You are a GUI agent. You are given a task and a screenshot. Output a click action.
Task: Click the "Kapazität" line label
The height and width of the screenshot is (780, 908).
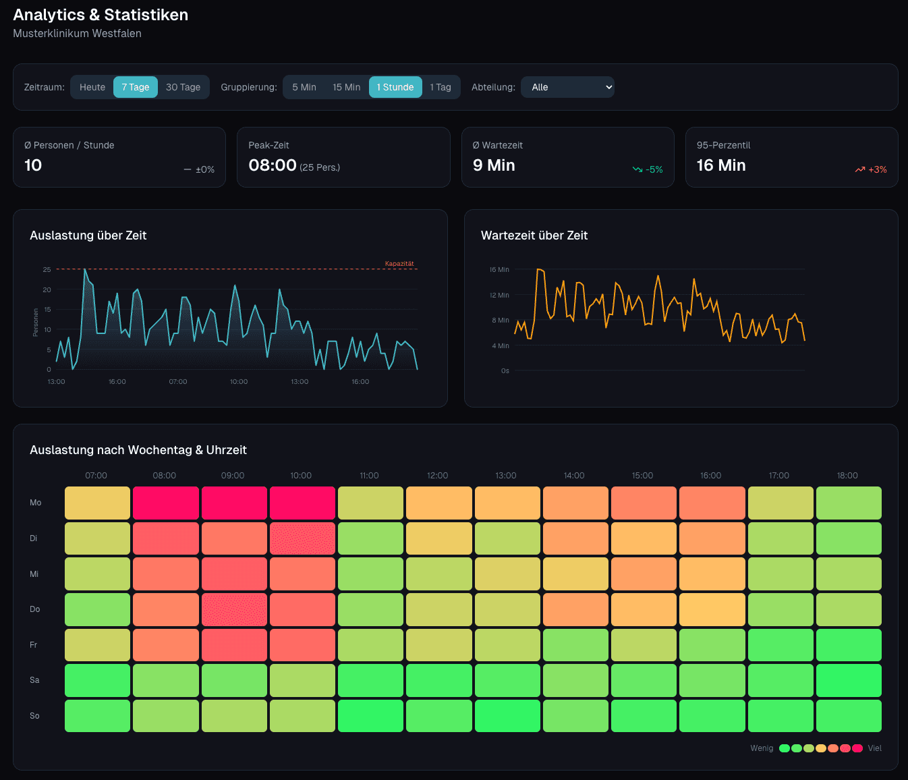pos(399,264)
